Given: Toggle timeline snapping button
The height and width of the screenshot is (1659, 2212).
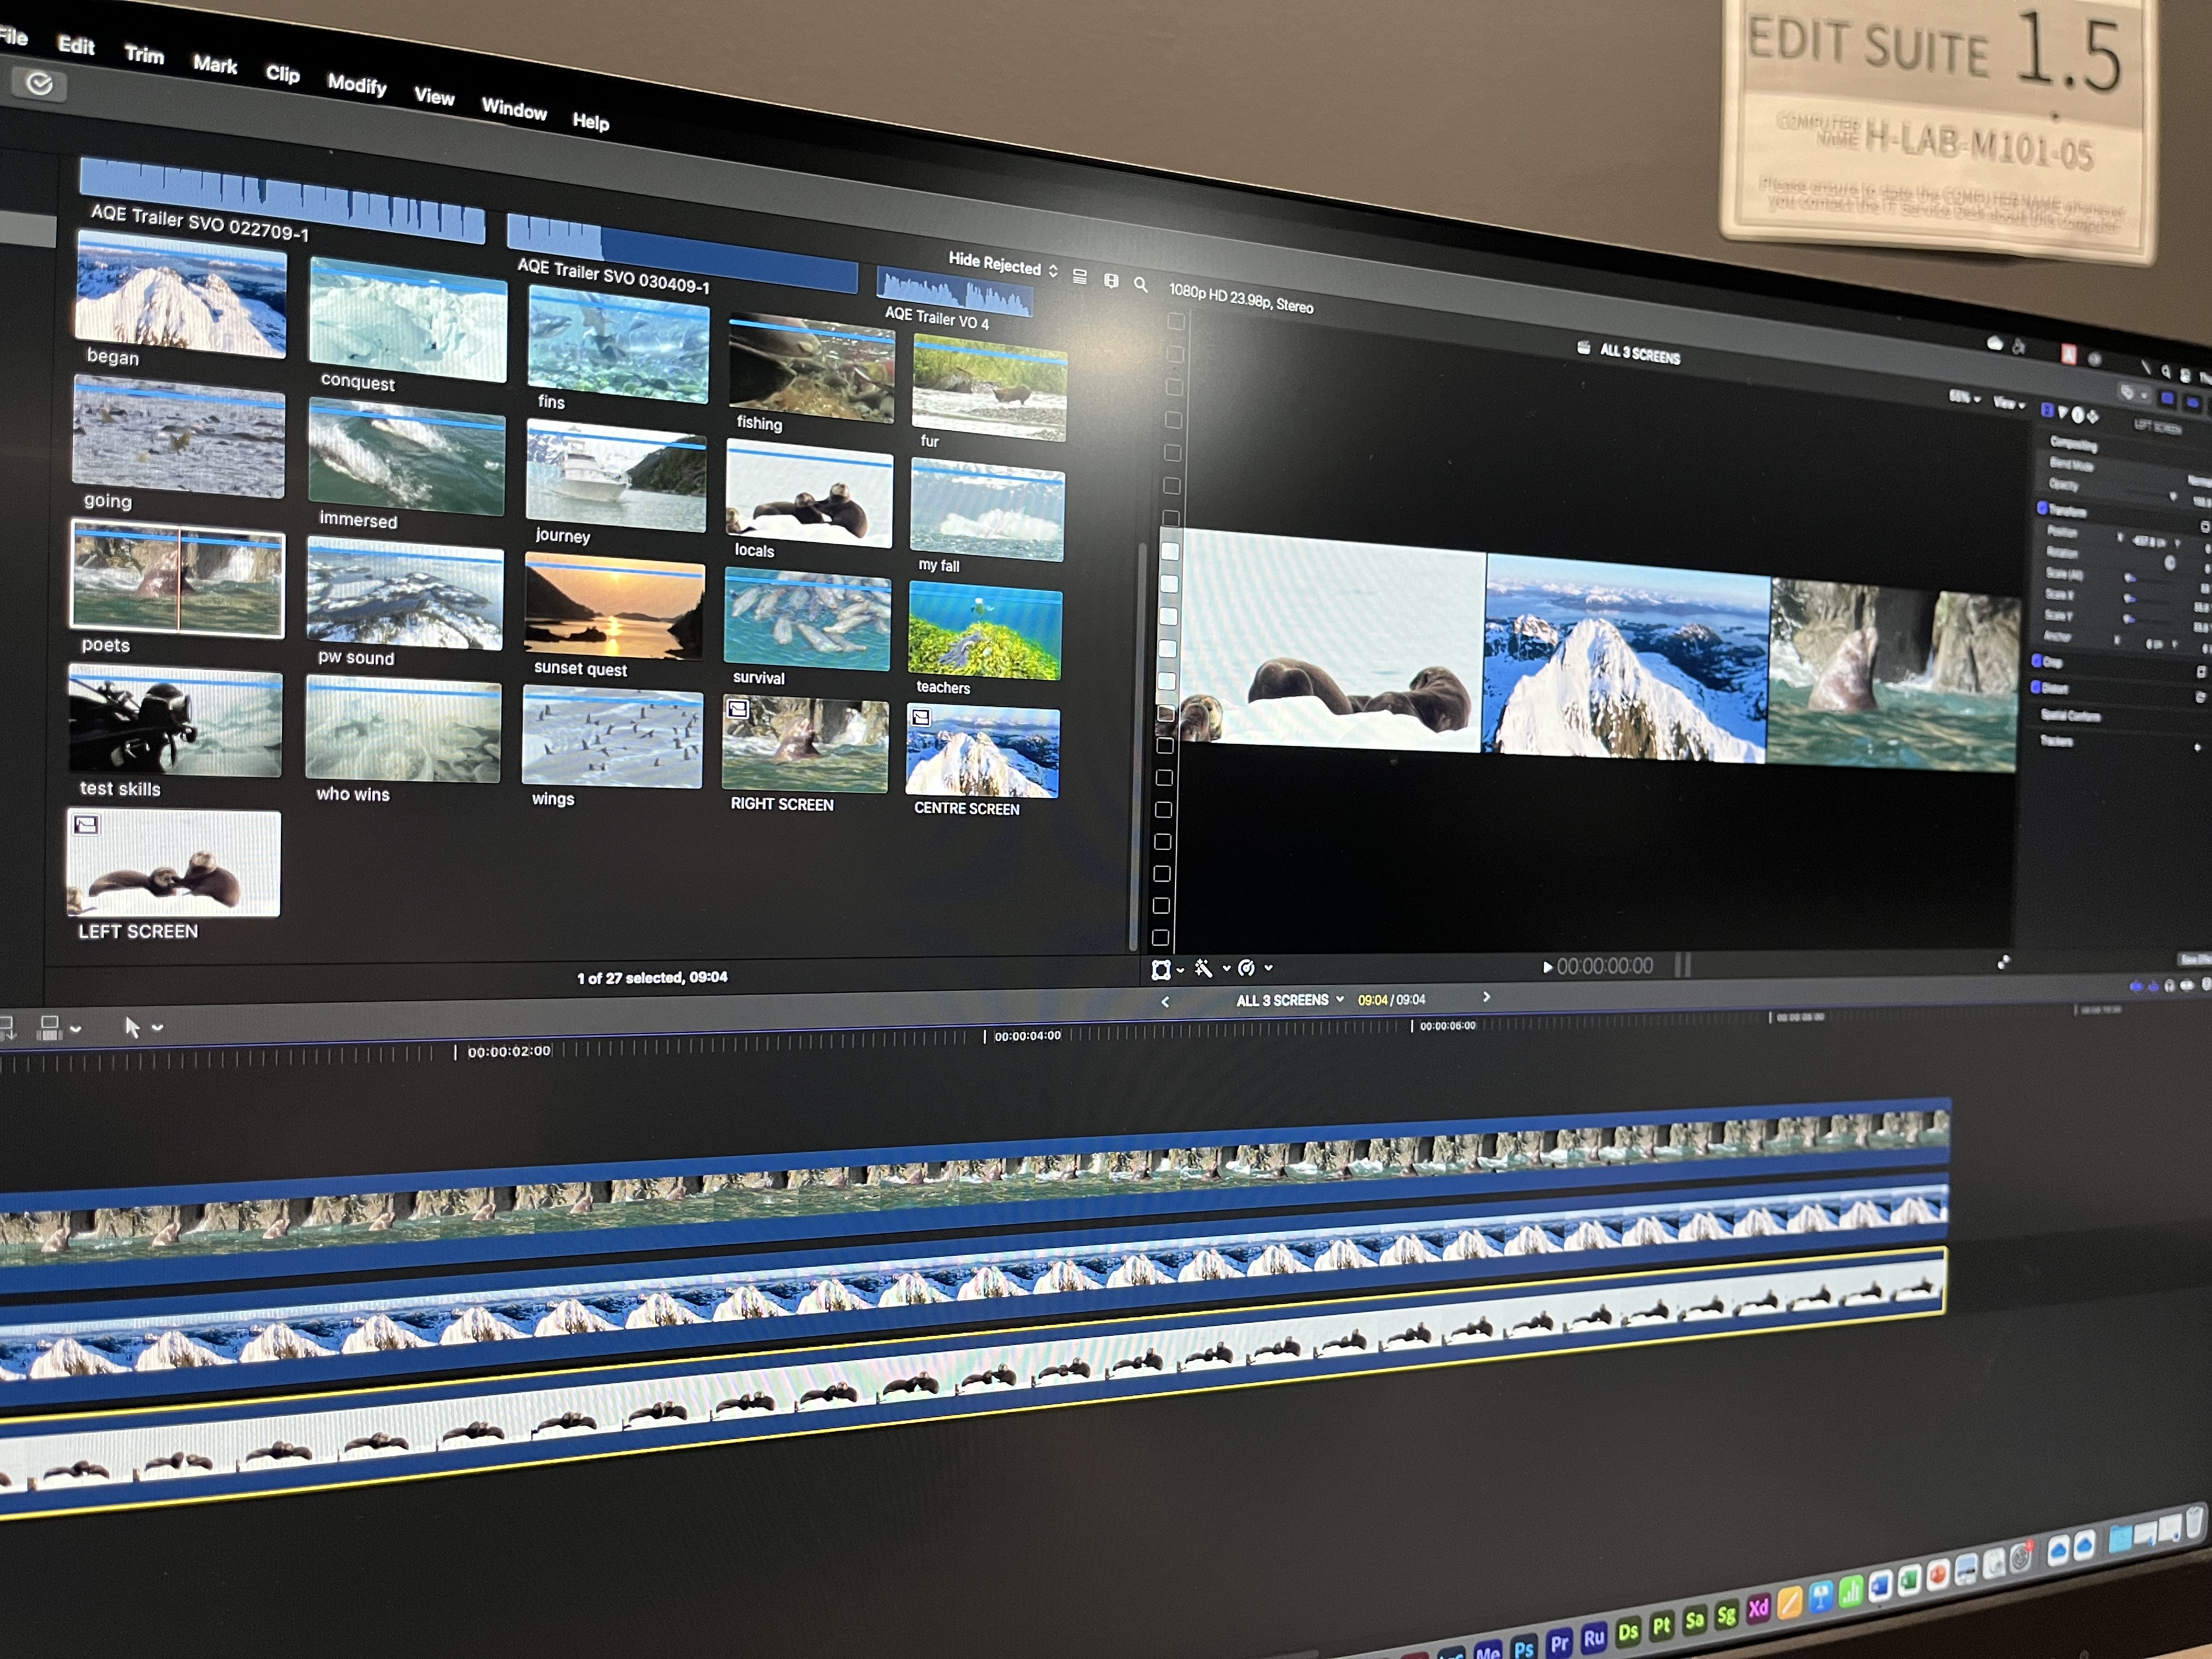Looking at the screenshot, I should (x=2187, y=985).
